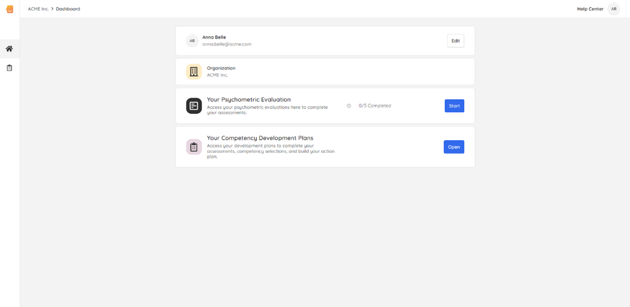630x307 pixels.
Task: Click the AB avatar in top bar
Action: [614, 9]
